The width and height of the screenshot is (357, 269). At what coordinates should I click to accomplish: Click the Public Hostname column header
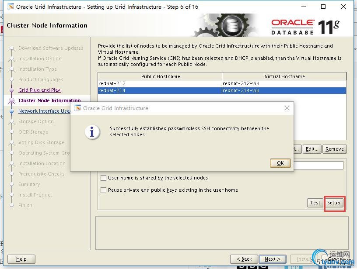tap(160, 76)
